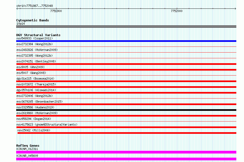Click the red bar under nsv25062 (Mills2006)
The image size is (244, 162).
pos(127,133)
